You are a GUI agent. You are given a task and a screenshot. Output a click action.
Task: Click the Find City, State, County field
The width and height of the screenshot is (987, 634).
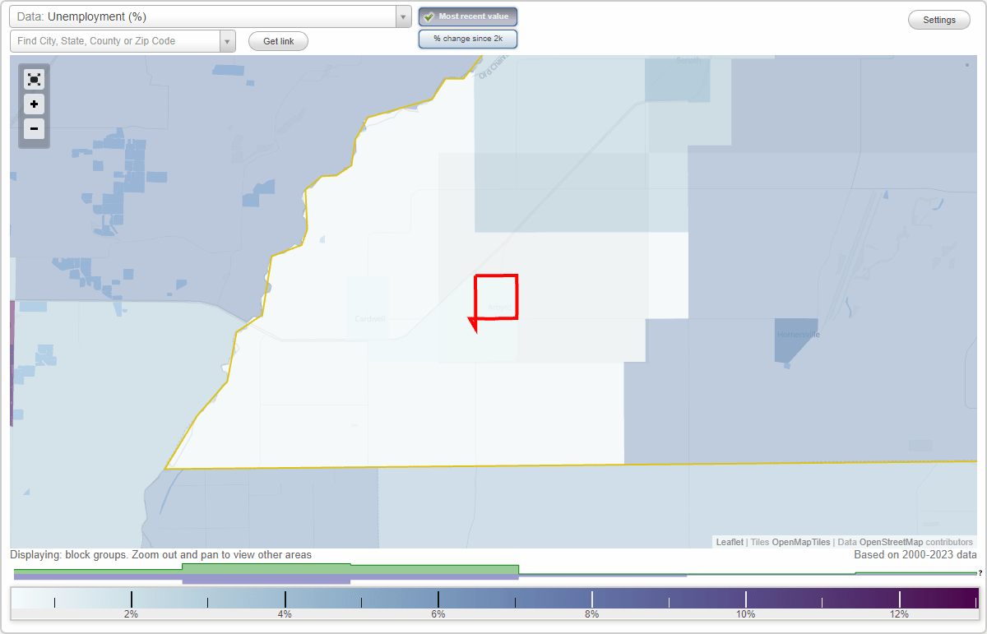[115, 41]
